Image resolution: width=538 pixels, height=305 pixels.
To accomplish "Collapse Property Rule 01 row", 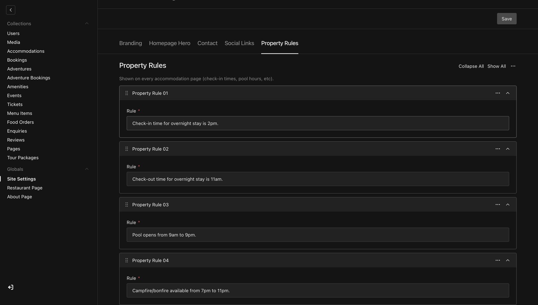I will tap(508, 93).
